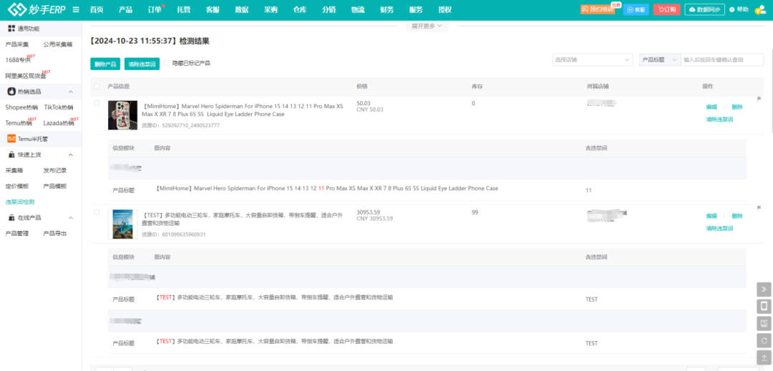This screenshot has width=773, height=371.
Task: Collapse the 在线产品 sidebar group
Action: point(70,217)
